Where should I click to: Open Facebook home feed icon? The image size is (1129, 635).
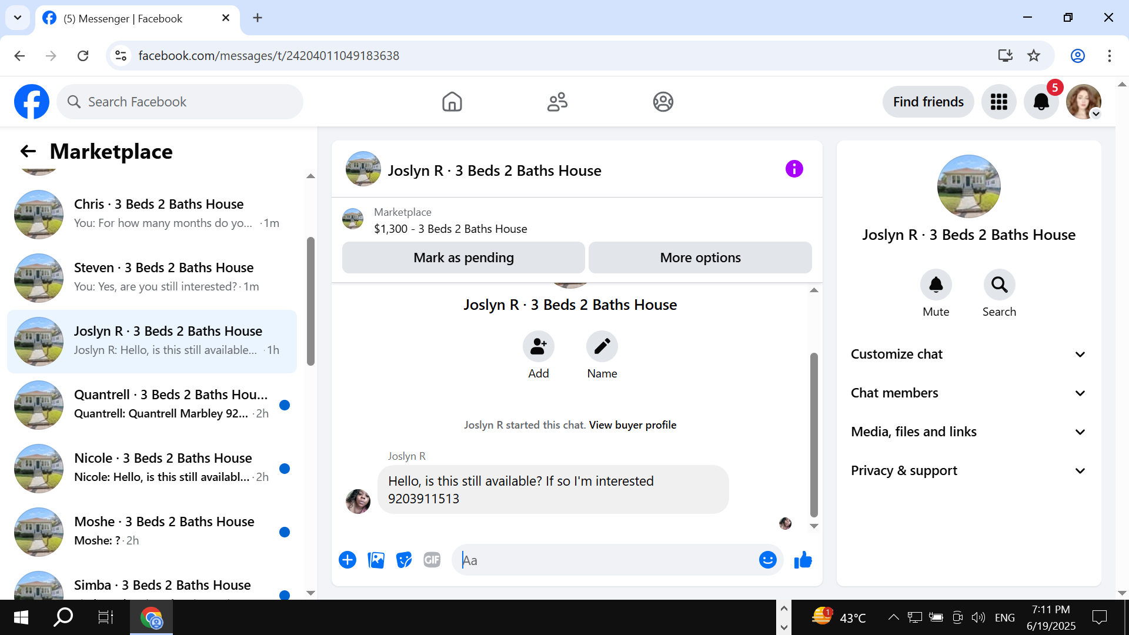(x=452, y=102)
